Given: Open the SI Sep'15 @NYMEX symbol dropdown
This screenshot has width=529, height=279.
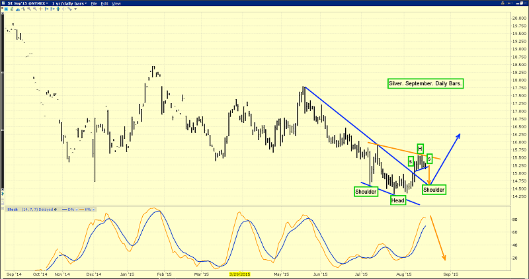Looking at the screenshot, I should (x=28, y=3).
